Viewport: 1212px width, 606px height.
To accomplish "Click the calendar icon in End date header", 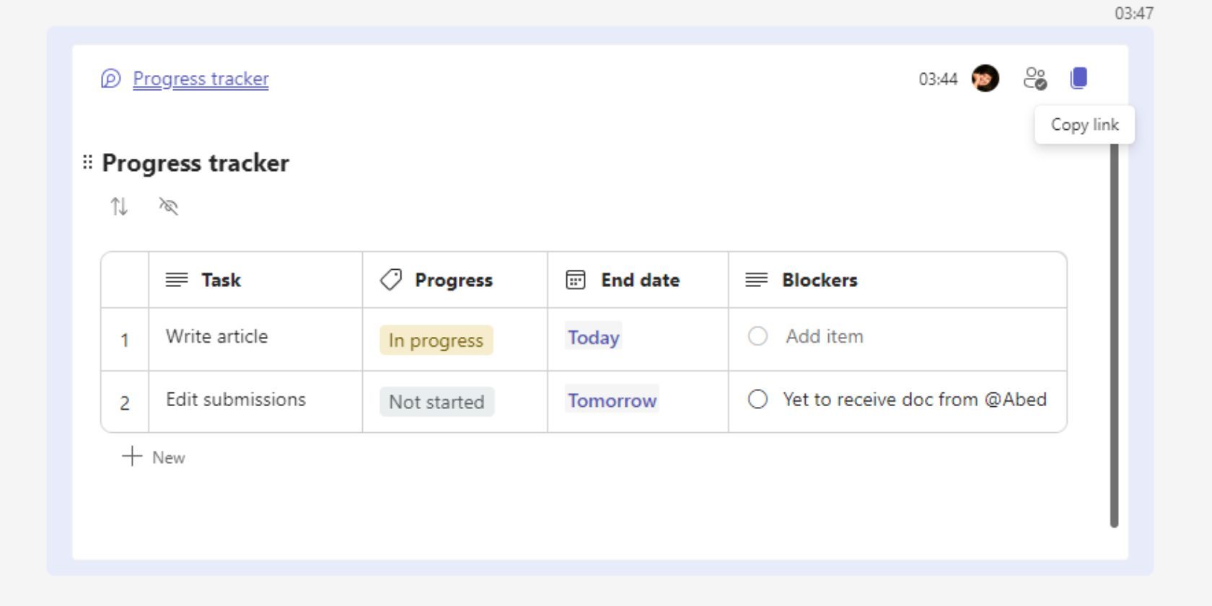I will [575, 279].
